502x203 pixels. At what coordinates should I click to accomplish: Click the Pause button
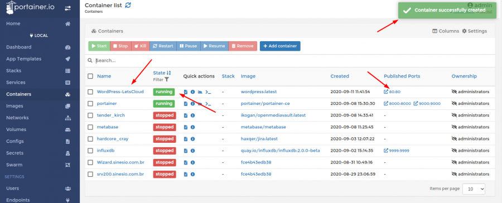point(189,46)
